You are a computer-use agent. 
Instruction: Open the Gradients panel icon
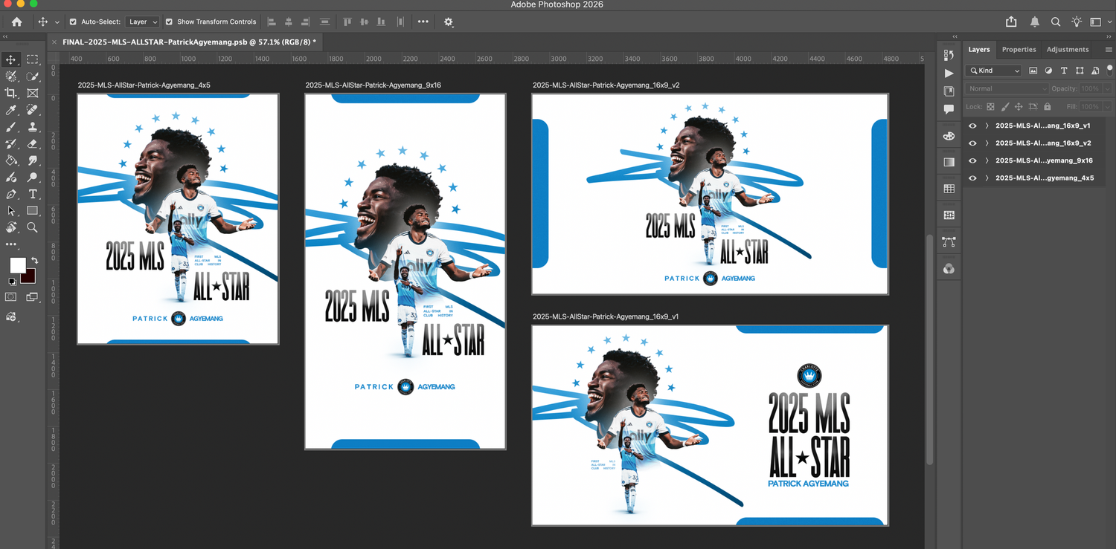949,162
